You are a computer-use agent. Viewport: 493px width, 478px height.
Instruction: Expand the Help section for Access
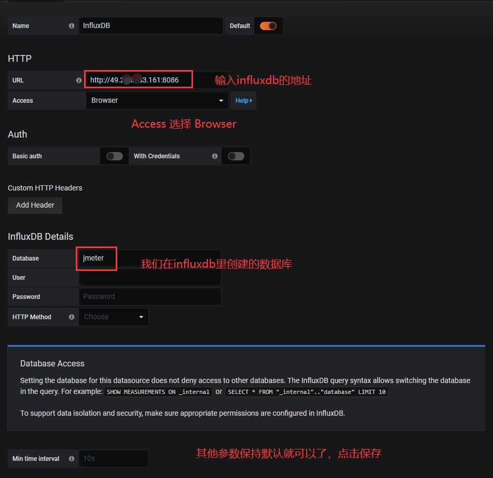[x=244, y=101]
